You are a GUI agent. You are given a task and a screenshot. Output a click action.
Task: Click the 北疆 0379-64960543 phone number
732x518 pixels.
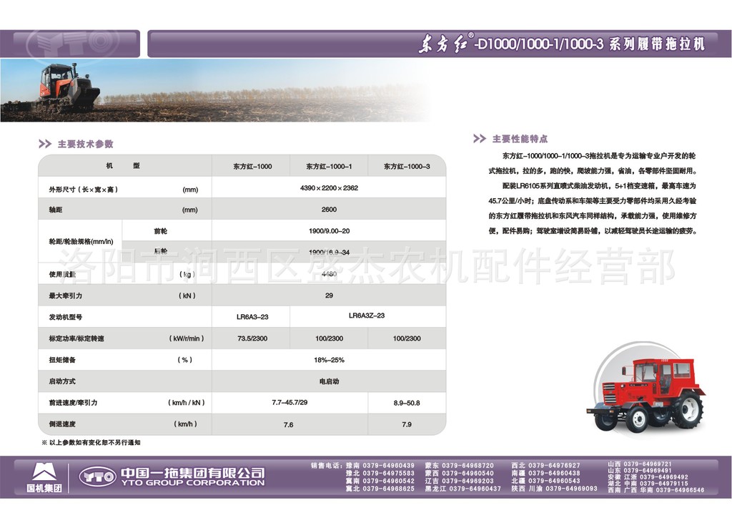(x=545, y=481)
